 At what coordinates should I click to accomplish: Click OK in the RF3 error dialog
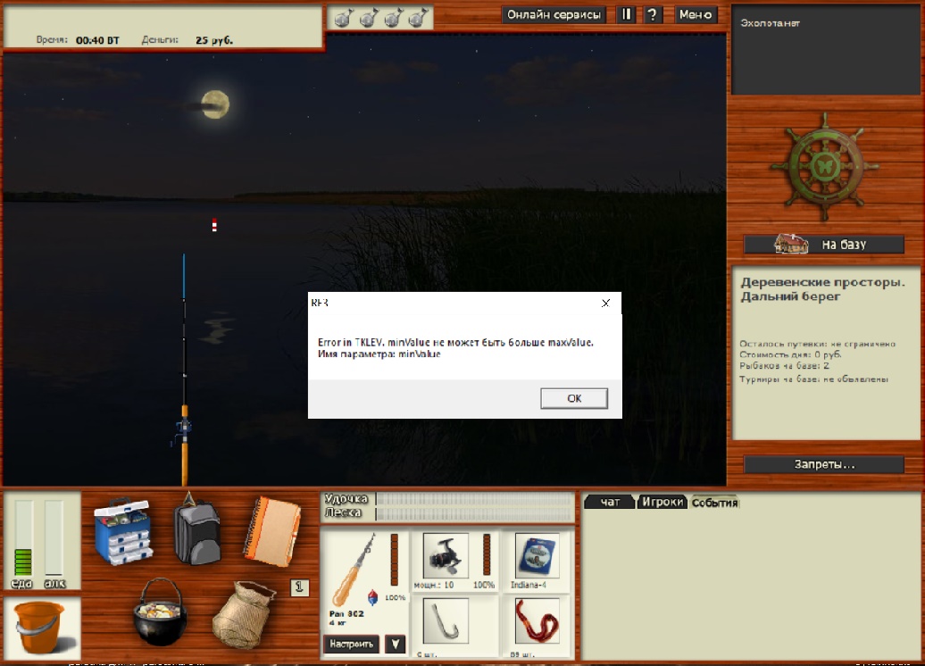coord(573,398)
